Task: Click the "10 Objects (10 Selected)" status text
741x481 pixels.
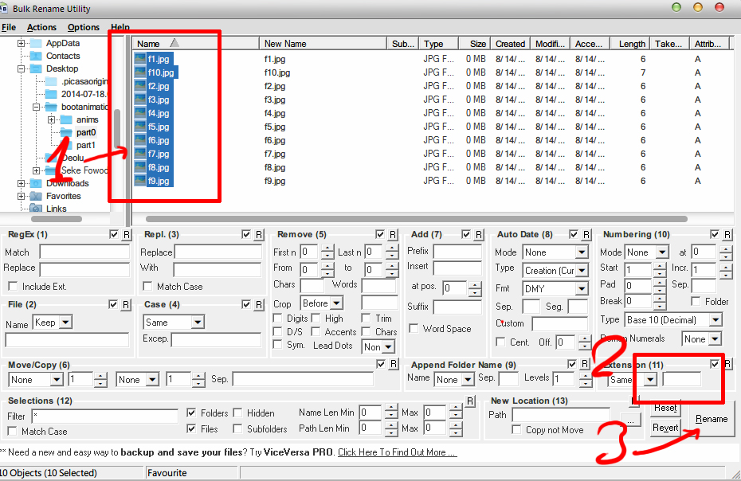Action: (x=49, y=473)
